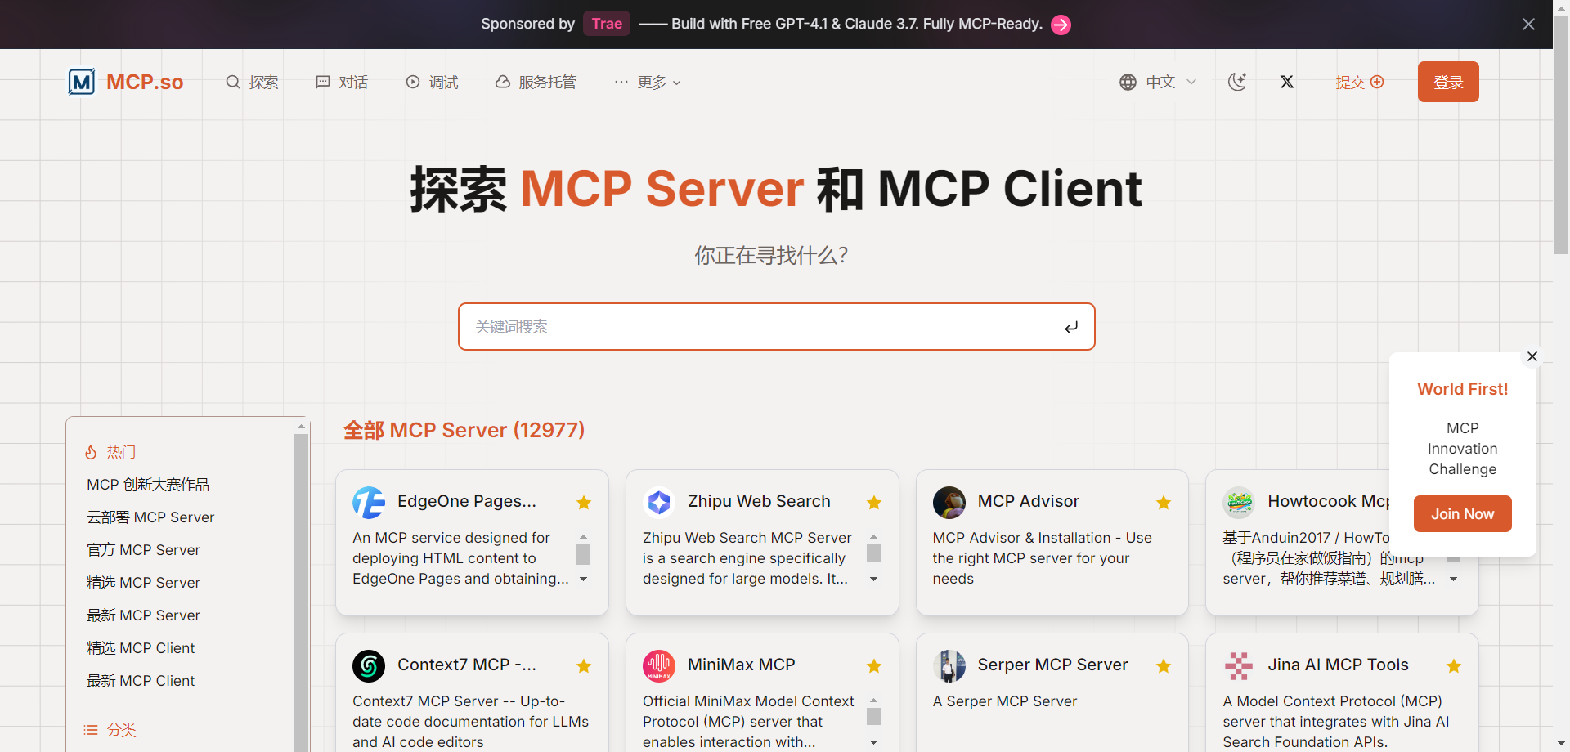Click the page scrollbar down arrow

[x=1561, y=745]
